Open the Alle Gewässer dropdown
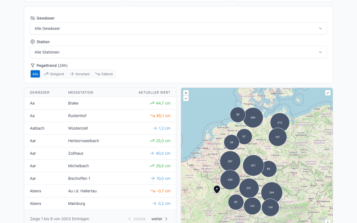This screenshot has height=223, width=357. (178, 28)
